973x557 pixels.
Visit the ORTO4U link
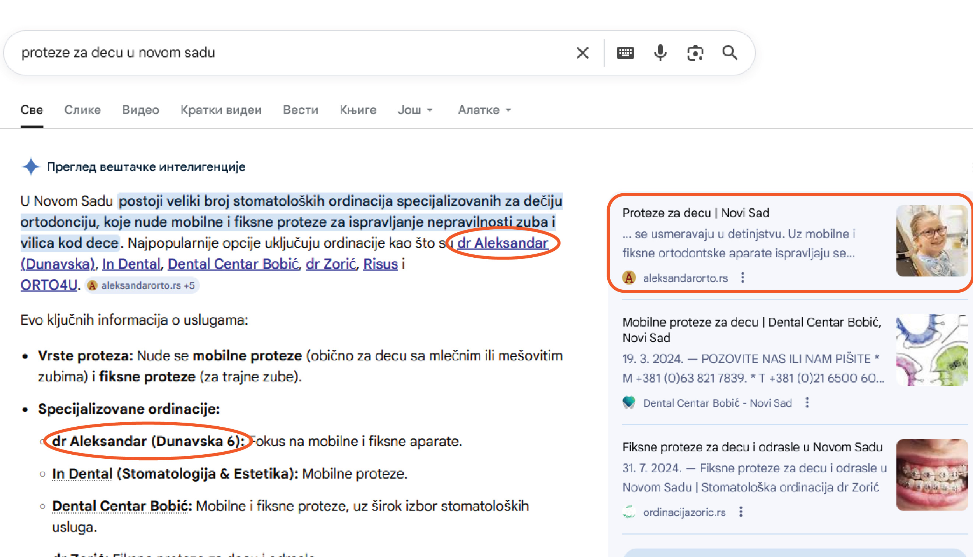point(48,285)
